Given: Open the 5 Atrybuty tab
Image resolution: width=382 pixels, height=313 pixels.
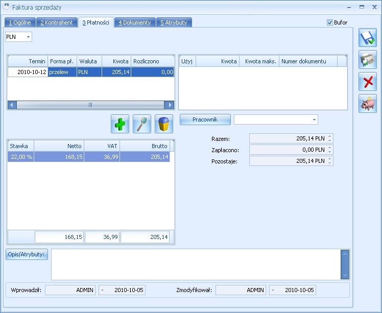Looking at the screenshot, I should coord(174,22).
